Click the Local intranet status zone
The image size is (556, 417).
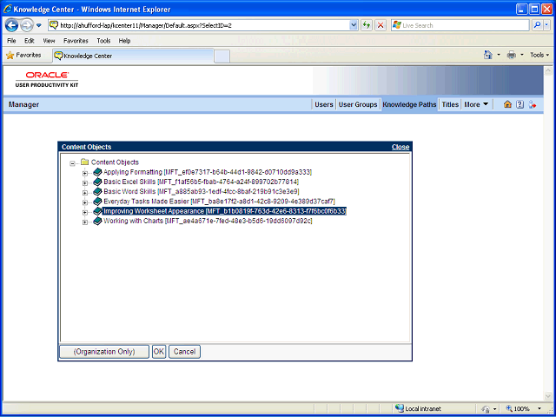(x=419, y=409)
